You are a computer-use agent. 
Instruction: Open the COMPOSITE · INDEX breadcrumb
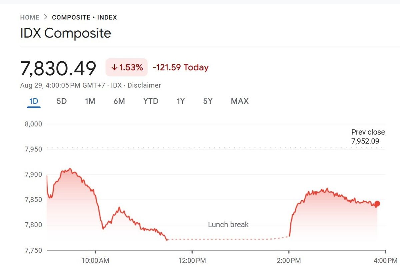tap(84, 17)
